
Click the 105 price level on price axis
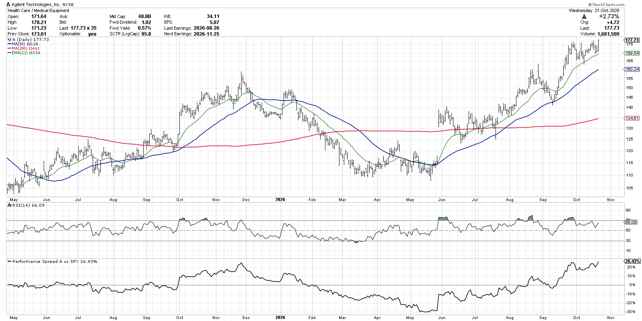point(630,188)
